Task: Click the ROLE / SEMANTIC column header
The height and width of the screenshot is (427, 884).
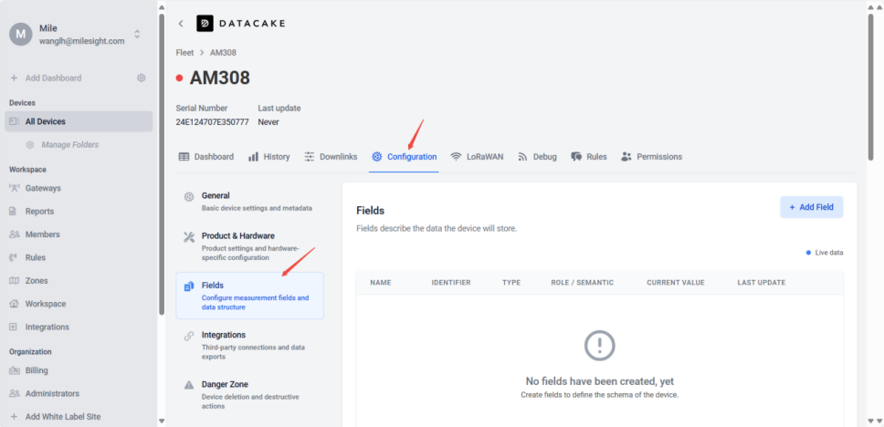Action: 583,283
